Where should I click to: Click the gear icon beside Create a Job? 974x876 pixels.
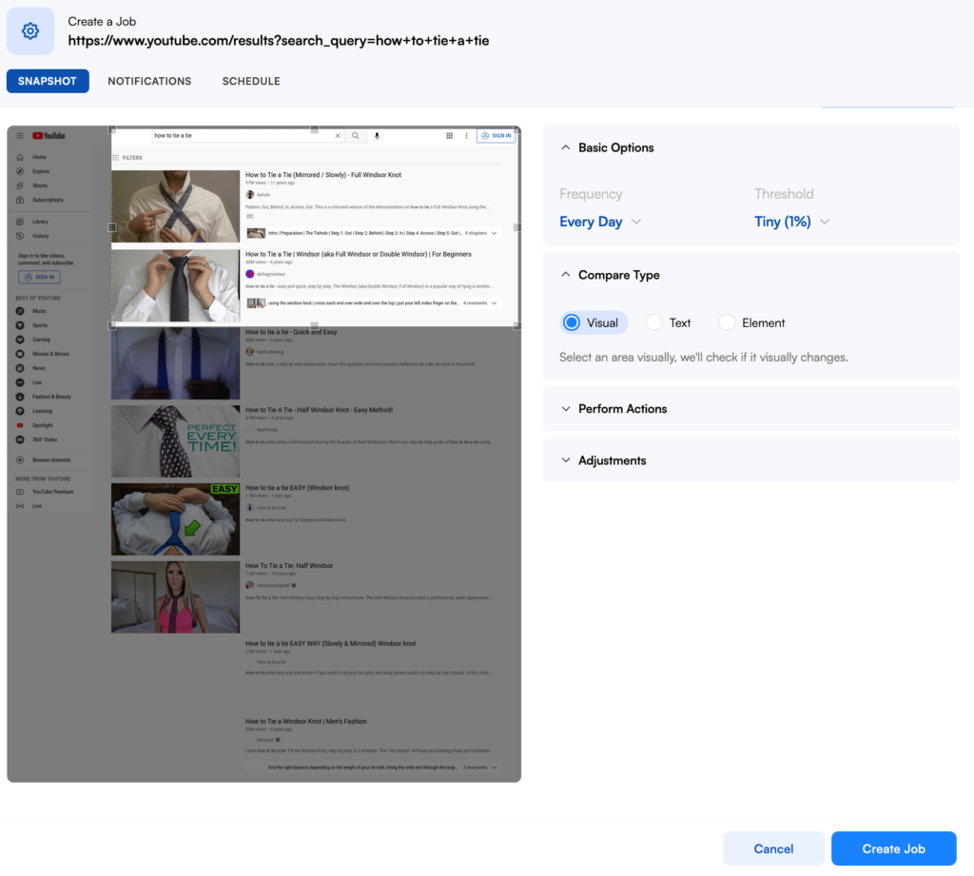30,31
